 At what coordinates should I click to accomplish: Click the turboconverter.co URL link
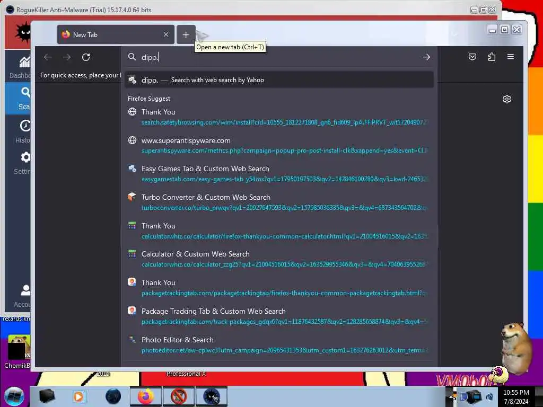pyautogui.click(x=284, y=208)
